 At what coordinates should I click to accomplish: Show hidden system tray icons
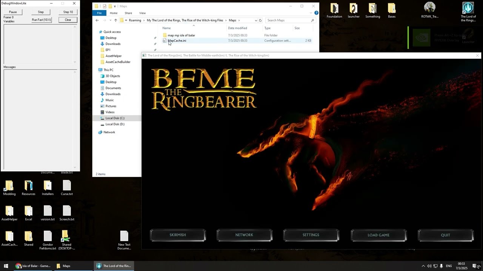(423, 266)
